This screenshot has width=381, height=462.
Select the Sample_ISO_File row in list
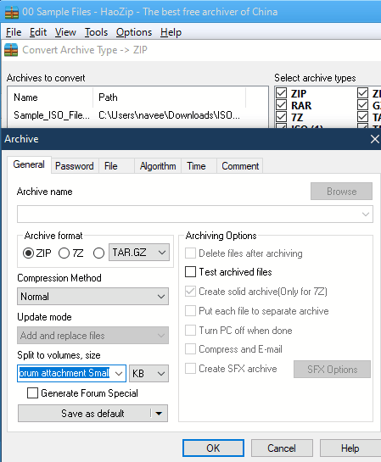point(137,115)
